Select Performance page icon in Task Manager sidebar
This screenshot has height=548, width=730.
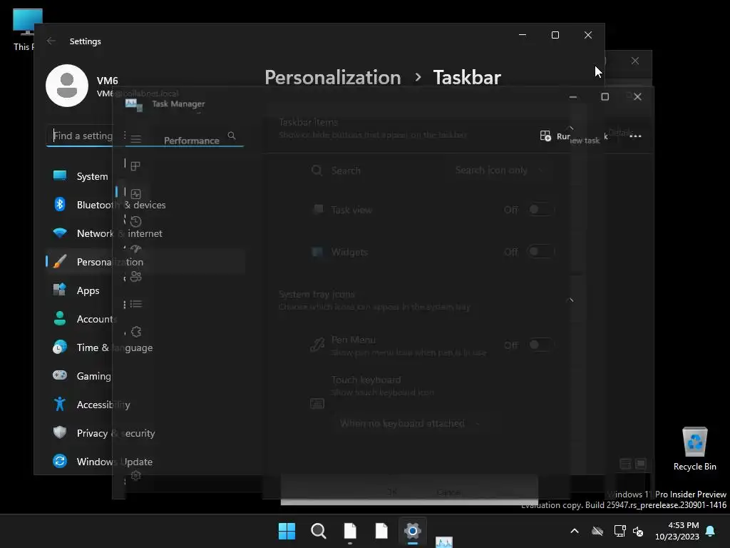click(x=135, y=194)
